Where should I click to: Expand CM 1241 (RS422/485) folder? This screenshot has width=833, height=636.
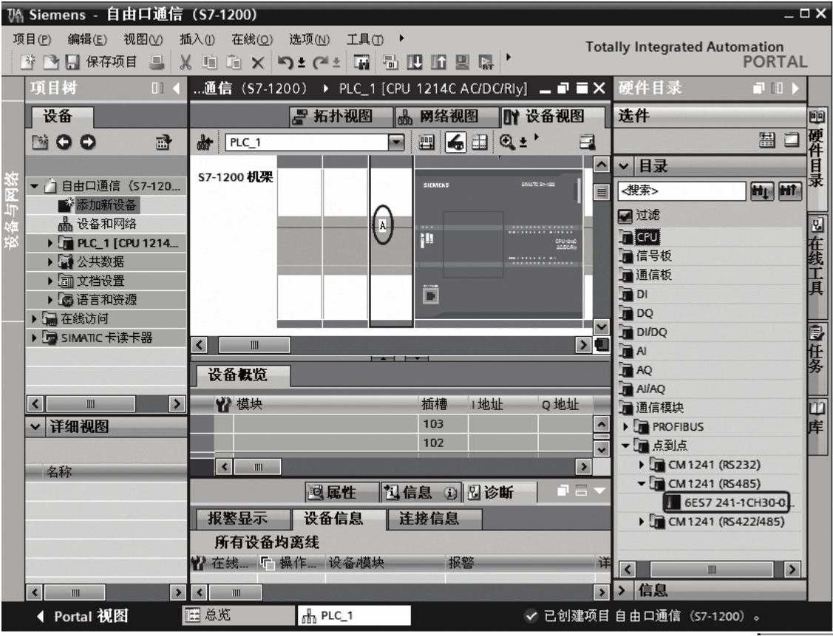coord(642,522)
